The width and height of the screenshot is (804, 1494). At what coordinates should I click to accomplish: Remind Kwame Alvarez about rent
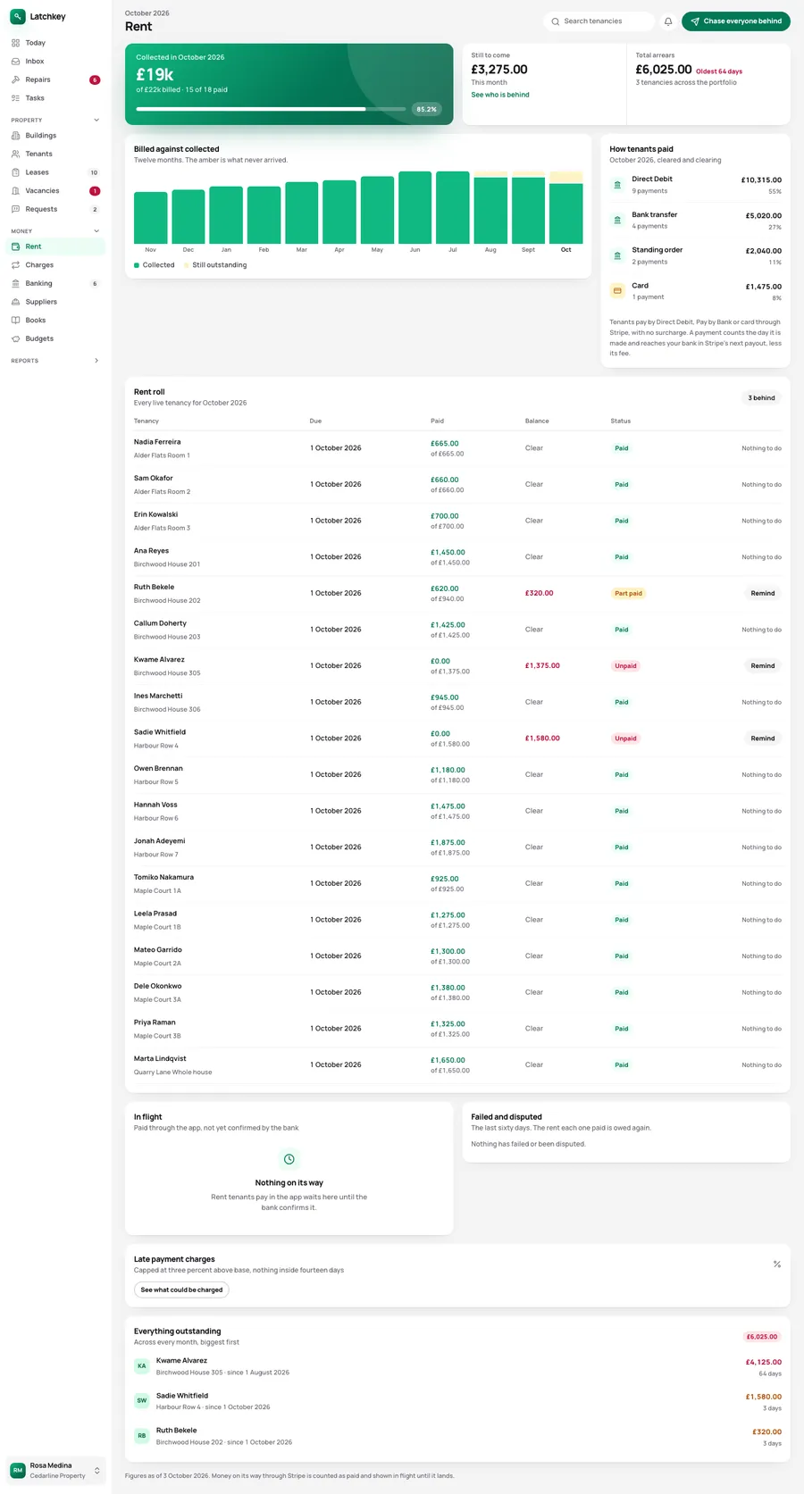[x=763, y=665]
